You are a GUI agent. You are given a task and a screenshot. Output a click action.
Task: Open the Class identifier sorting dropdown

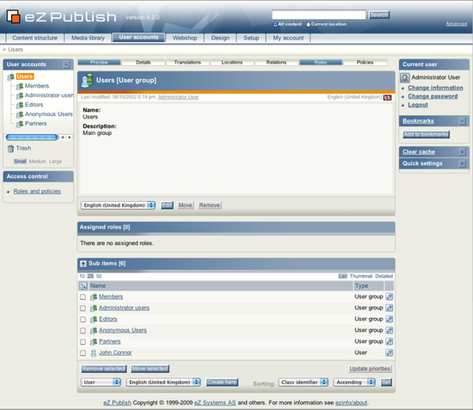pyautogui.click(x=303, y=382)
